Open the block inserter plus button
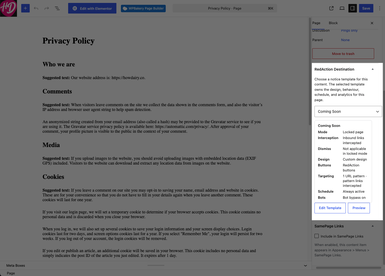The height and width of the screenshot is (276, 385). tap(25, 8)
